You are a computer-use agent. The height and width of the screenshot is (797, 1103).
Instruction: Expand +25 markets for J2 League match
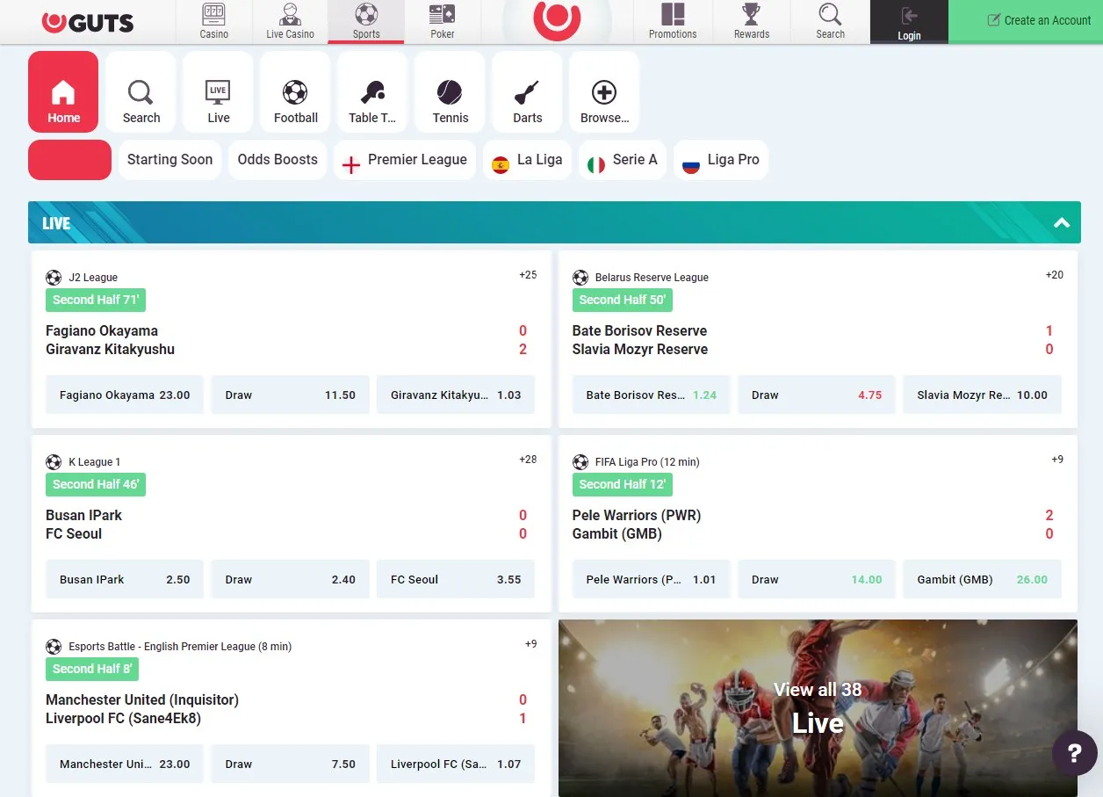tap(528, 275)
